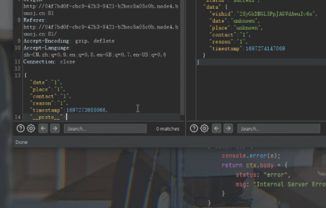Click the zh-CN language values line
326x208 pixels.
click(x=95, y=55)
